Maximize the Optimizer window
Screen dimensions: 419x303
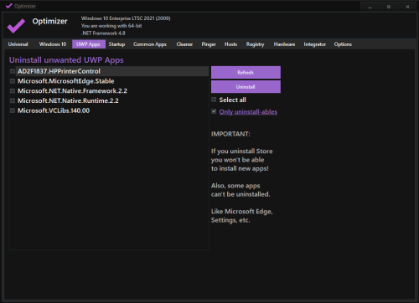click(389, 7)
